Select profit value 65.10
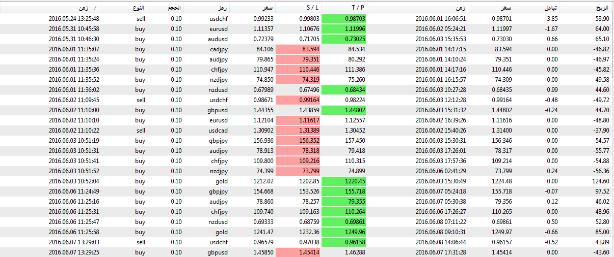The height and width of the screenshot is (257, 614). point(602,39)
